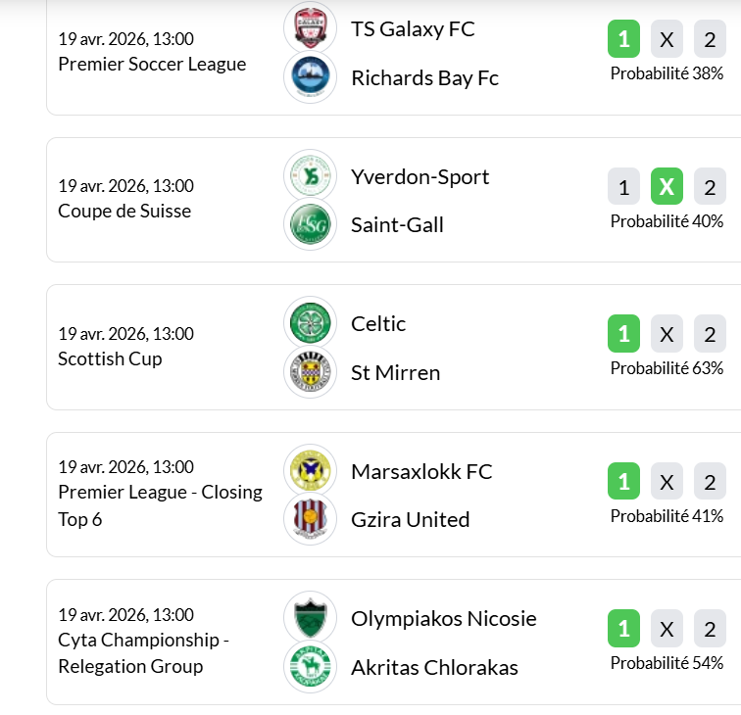Pick draw X for Olympiakos Nicosie match

click(667, 629)
